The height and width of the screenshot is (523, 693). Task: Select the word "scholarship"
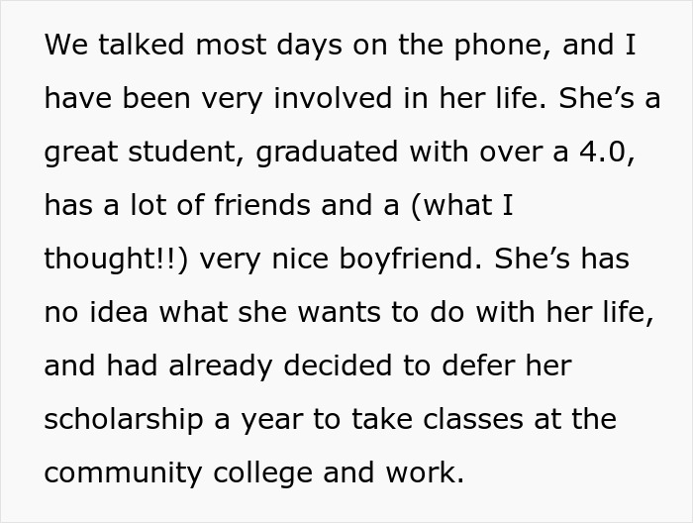coord(124,421)
